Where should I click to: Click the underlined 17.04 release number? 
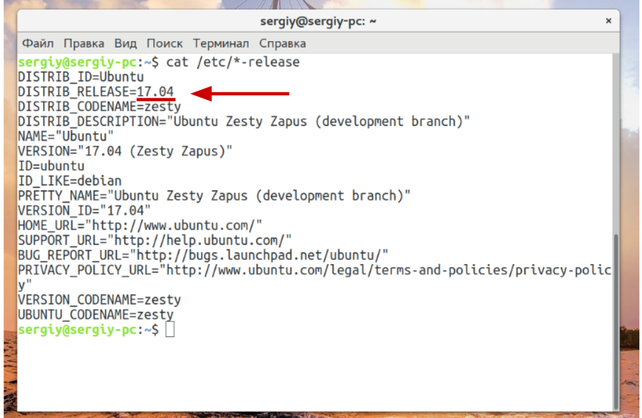tap(155, 92)
